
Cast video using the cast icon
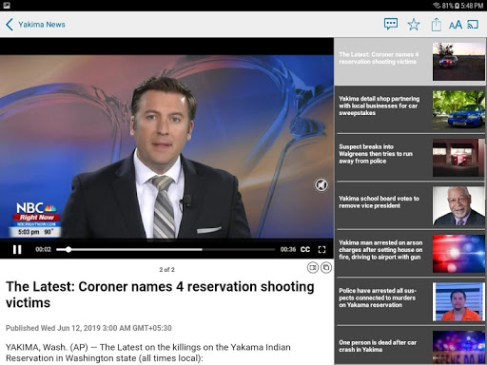[473, 25]
